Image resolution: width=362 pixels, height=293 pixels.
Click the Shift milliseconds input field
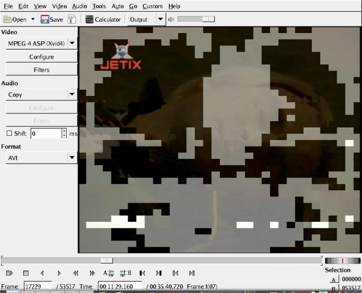(x=46, y=134)
